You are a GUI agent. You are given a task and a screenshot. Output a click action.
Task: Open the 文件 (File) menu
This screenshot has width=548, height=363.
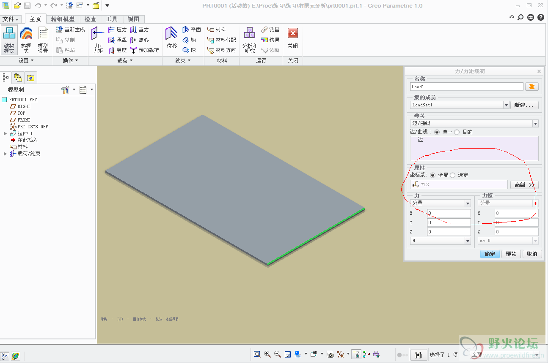tap(11, 19)
